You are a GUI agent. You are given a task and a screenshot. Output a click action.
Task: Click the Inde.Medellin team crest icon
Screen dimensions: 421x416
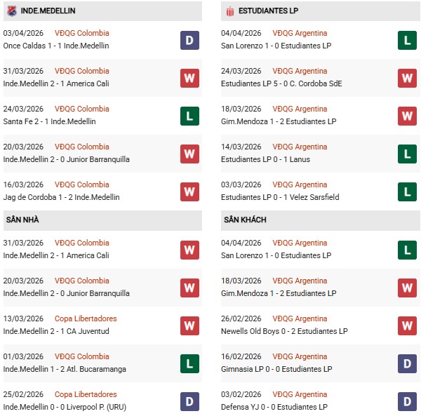click(x=11, y=11)
